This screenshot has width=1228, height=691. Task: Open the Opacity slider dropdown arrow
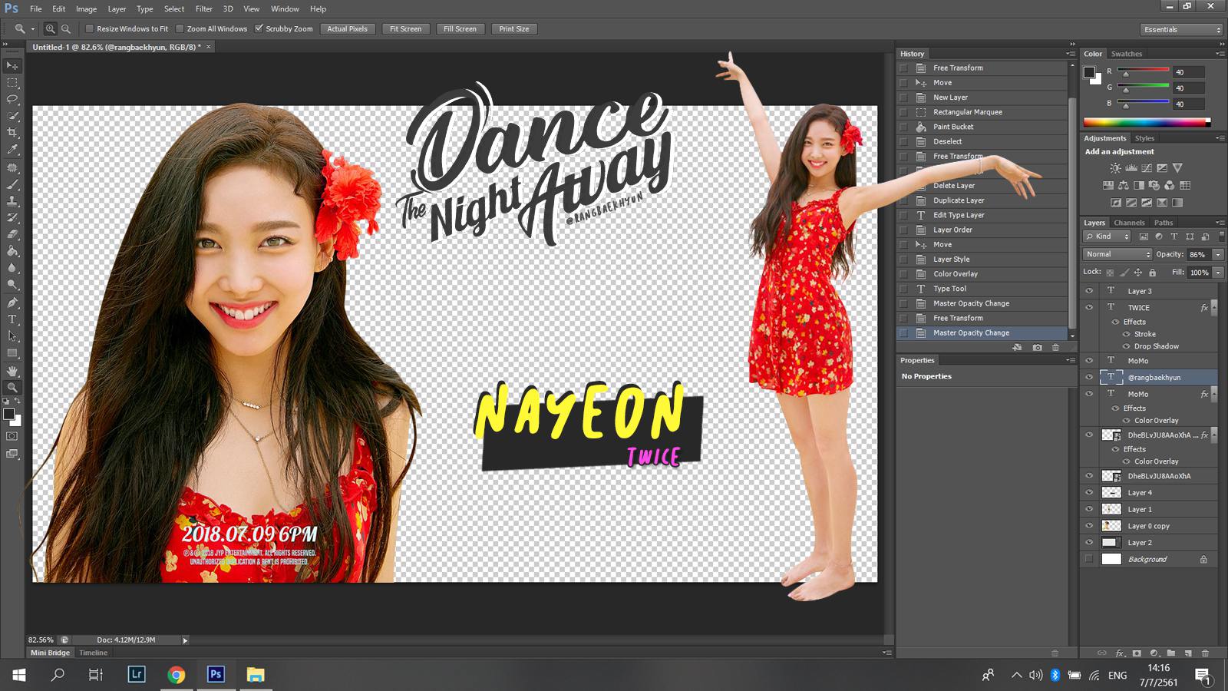point(1218,254)
